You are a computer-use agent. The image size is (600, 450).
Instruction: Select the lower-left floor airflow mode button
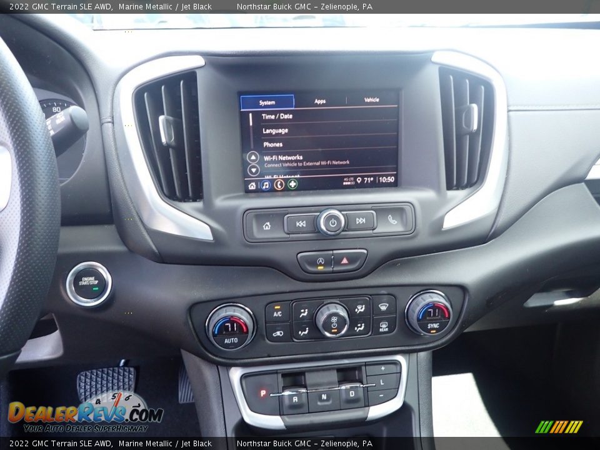(x=304, y=331)
